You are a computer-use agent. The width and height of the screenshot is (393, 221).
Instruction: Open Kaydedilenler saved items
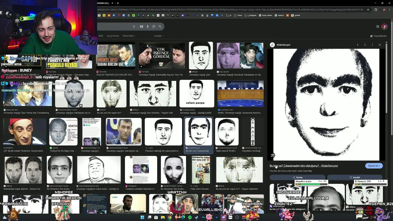pyautogui.click(x=378, y=36)
